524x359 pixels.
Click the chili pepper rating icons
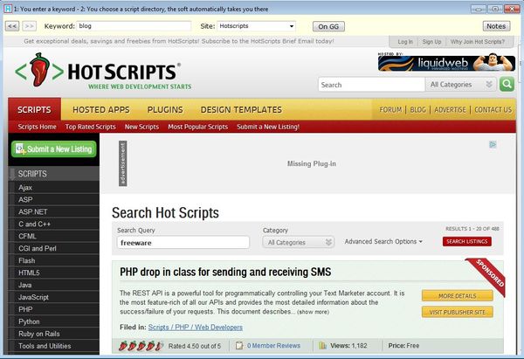pos(141,346)
